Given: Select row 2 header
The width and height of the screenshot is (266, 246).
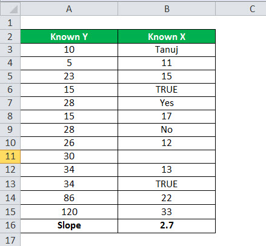Looking at the screenshot, I should point(10,36).
